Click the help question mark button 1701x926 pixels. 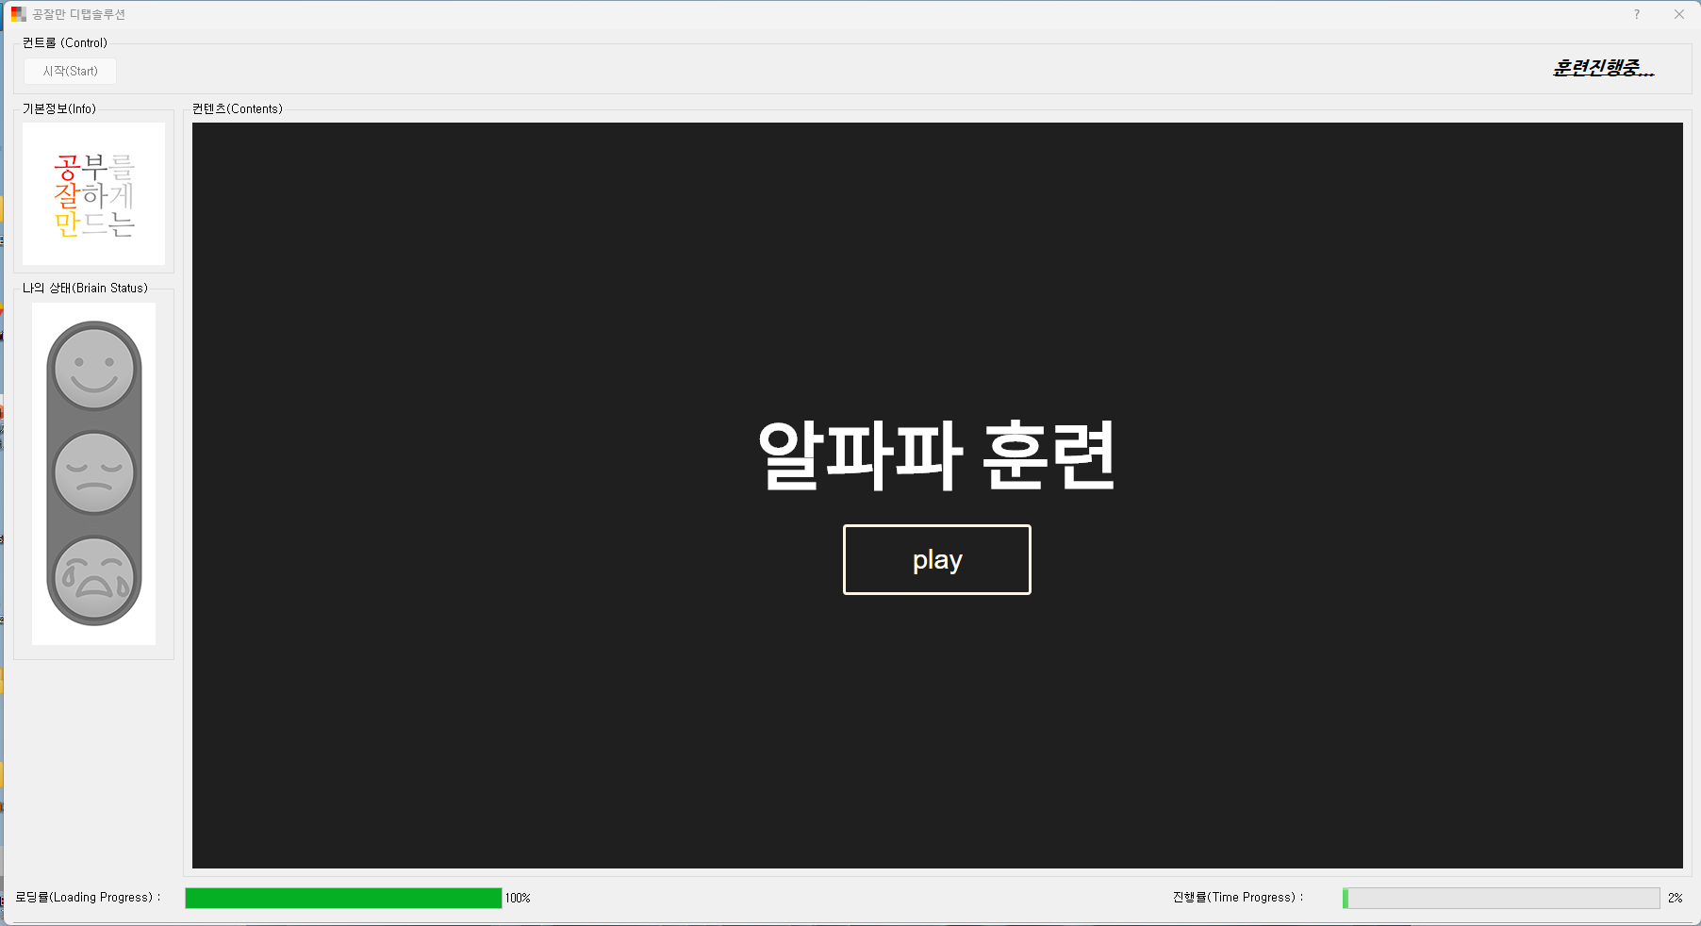(1636, 14)
